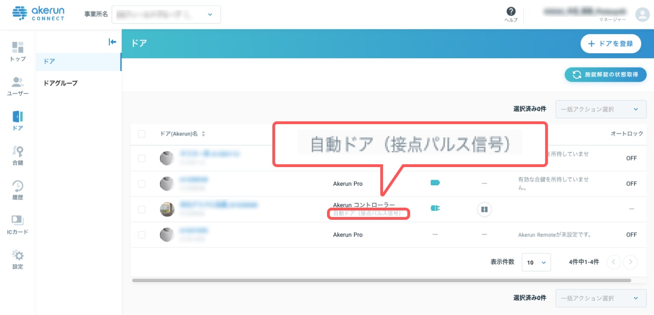
Task: Open the ICカード section
Action: tap(18, 224)
